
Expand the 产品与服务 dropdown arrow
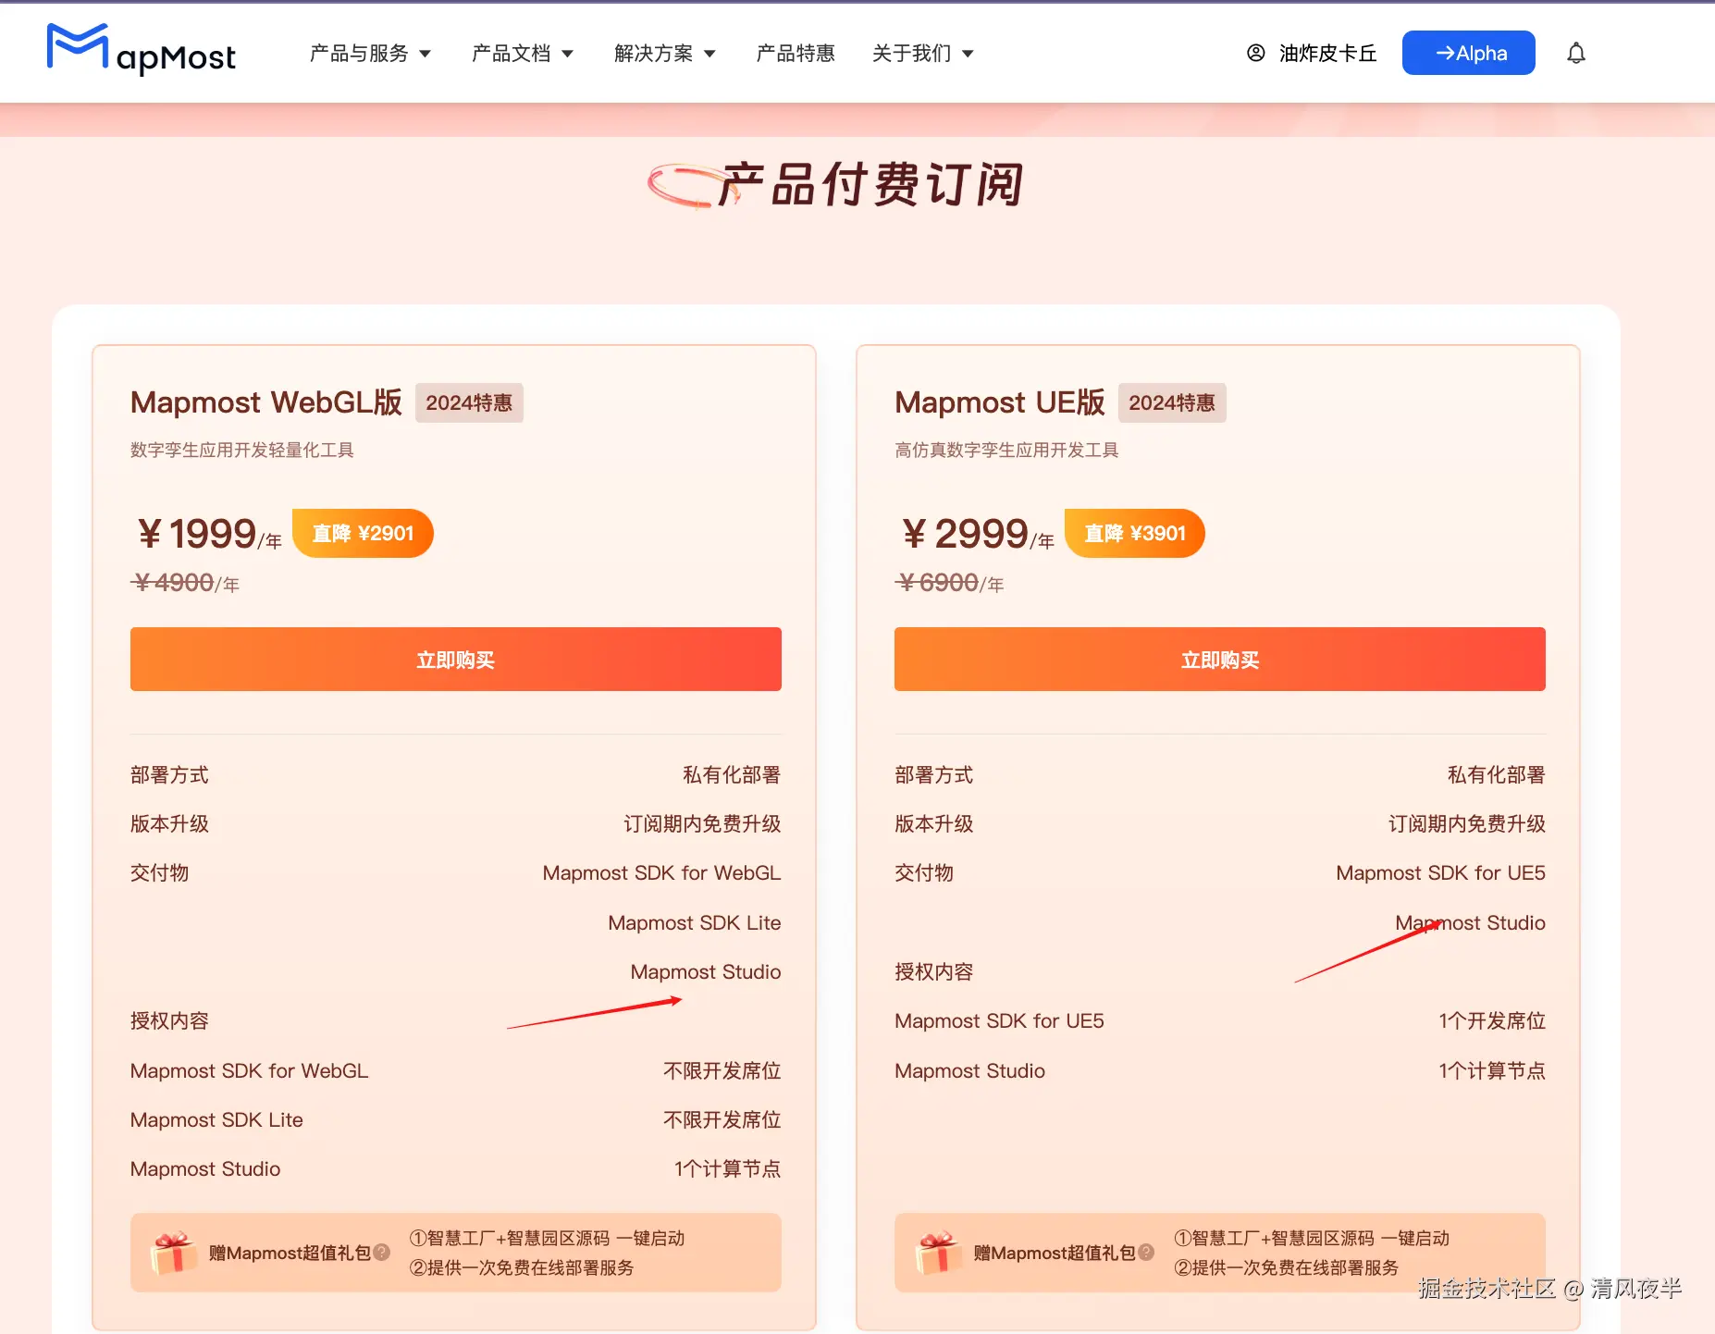click(x=426, y=54)
